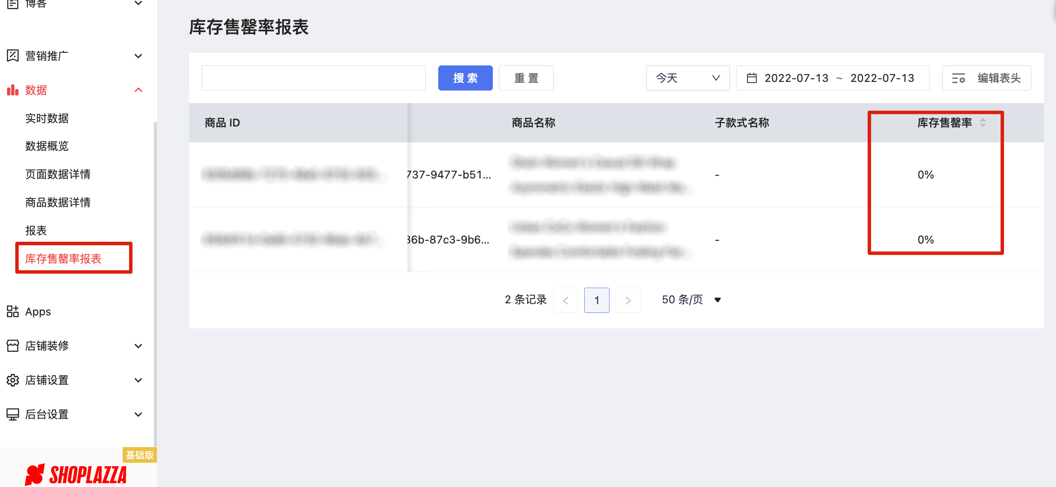Viewport: 1056px width, 487px height.
Task: Open 商品数据详情 page
Action: [x=58, y=202]
